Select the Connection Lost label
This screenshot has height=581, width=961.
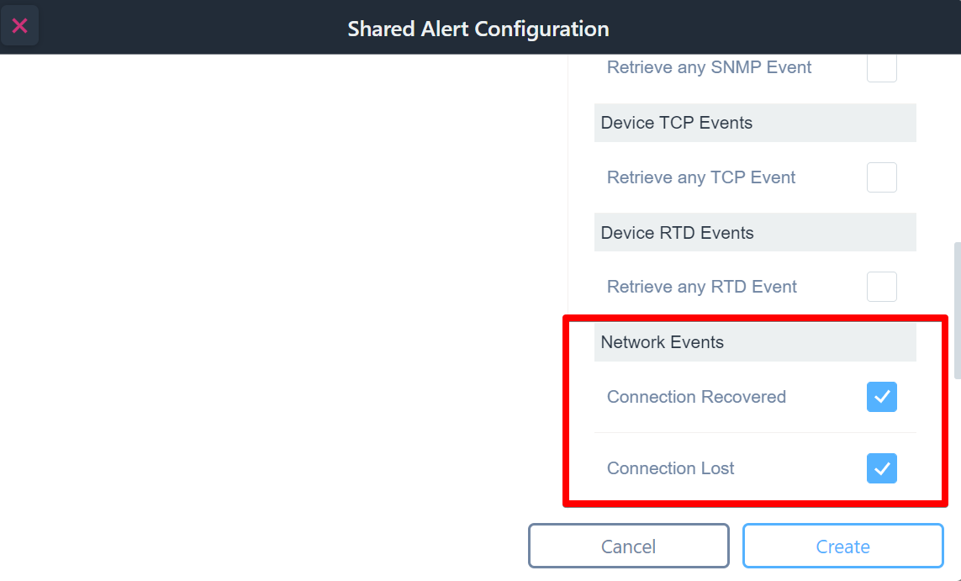(x=670, y=467)
